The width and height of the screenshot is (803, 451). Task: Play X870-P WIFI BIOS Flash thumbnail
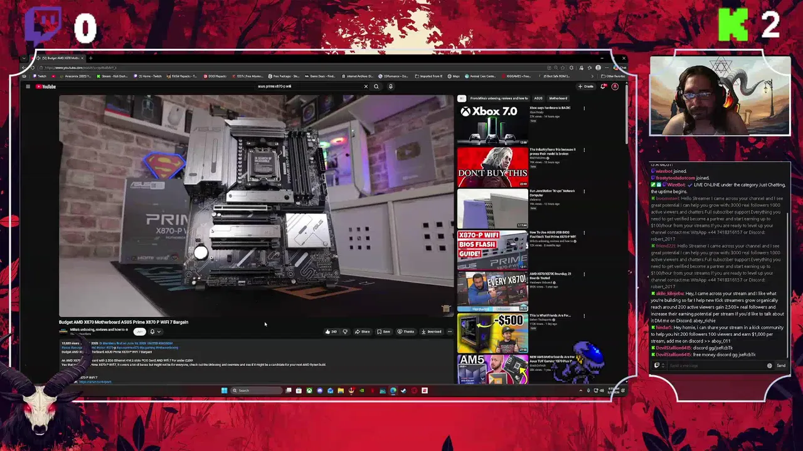tap(492, 249)
